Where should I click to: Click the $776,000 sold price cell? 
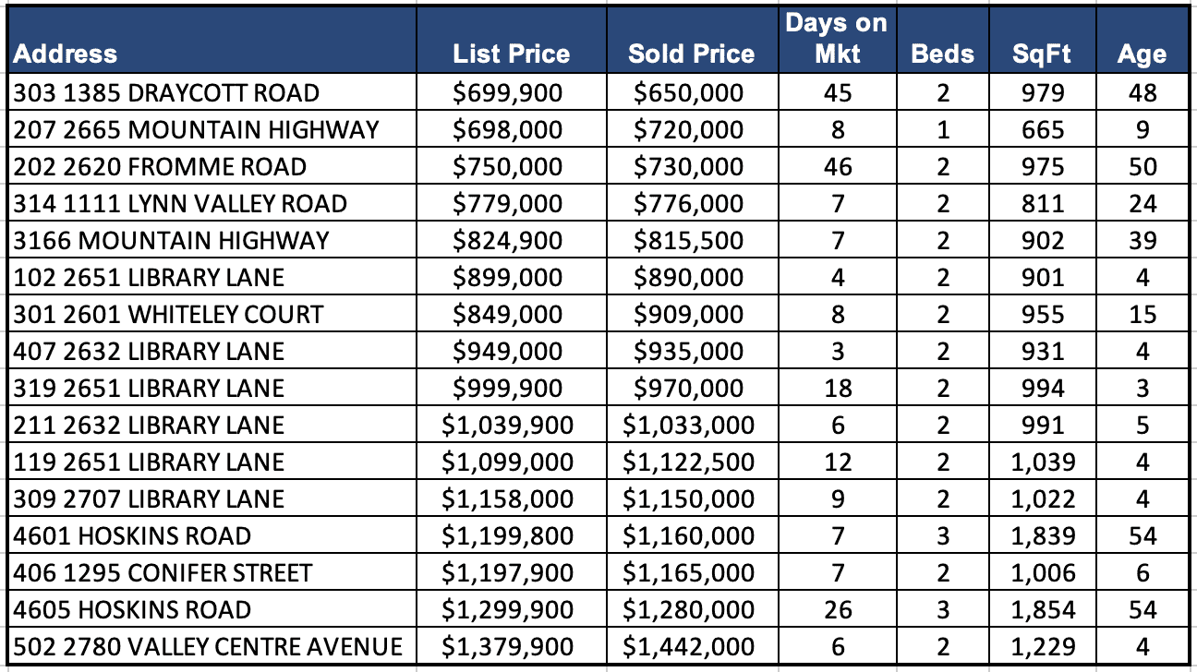point(688,204)
